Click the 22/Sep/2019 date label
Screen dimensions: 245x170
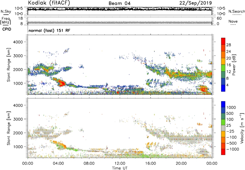(195, 3)
